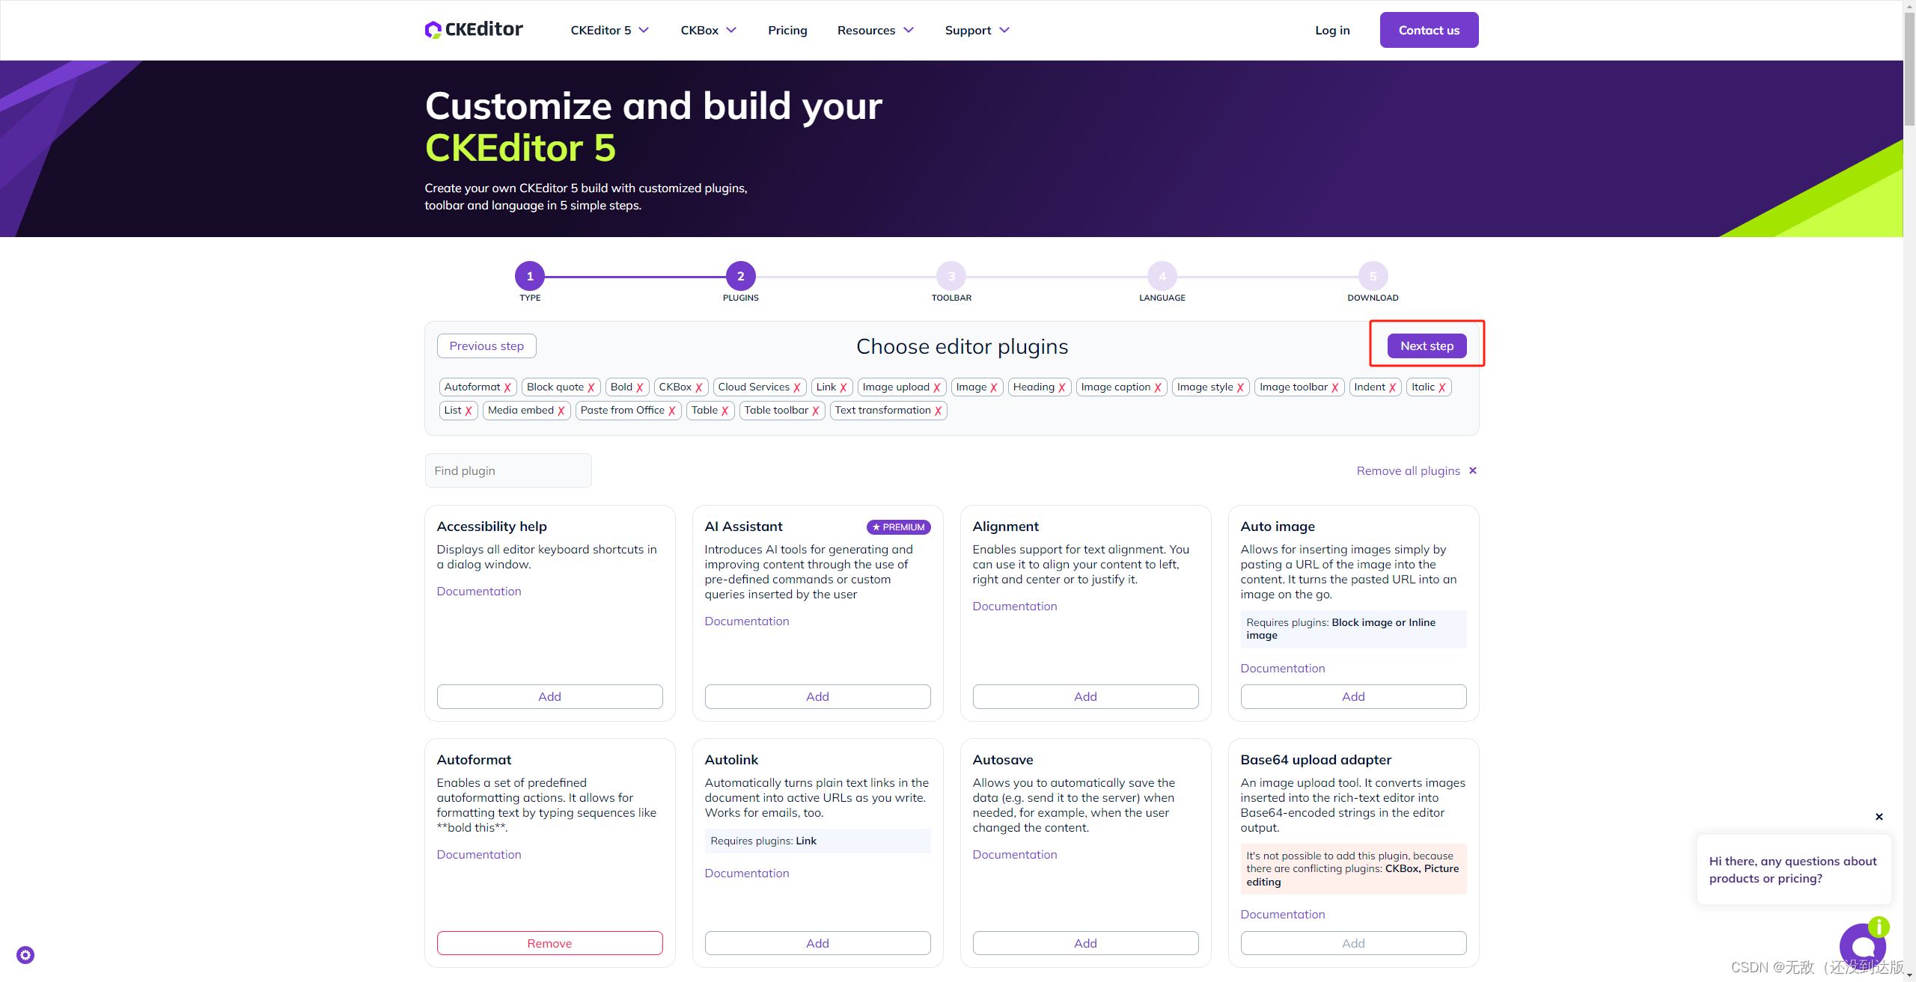Screen dimensions: 1916x982
Task: Click the CKEditor logo icon
Action: click(x=433, y=30)
